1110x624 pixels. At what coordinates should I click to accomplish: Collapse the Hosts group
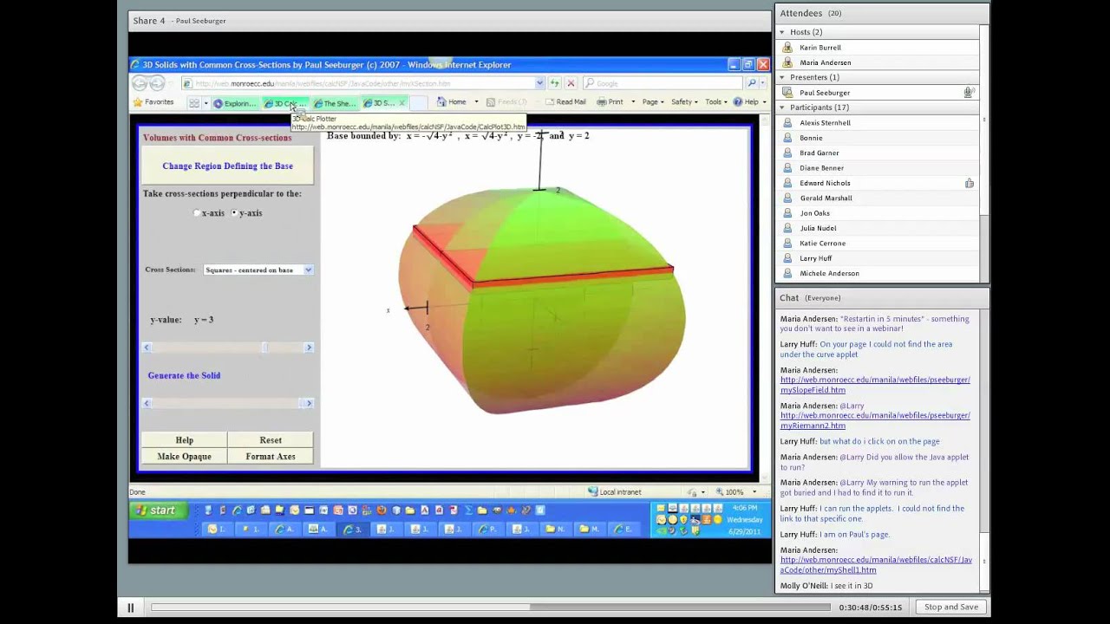click(782, 32)
